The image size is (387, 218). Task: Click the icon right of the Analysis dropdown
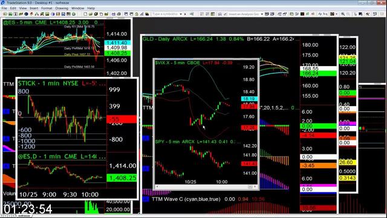[267, 14]
